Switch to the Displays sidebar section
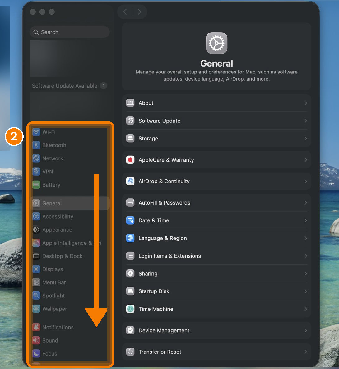The height and width of the screenshot is (369, 339). coord(70,269)
